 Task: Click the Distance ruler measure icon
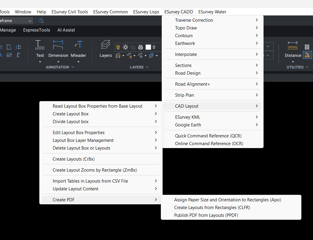click(x=292, y=46)
